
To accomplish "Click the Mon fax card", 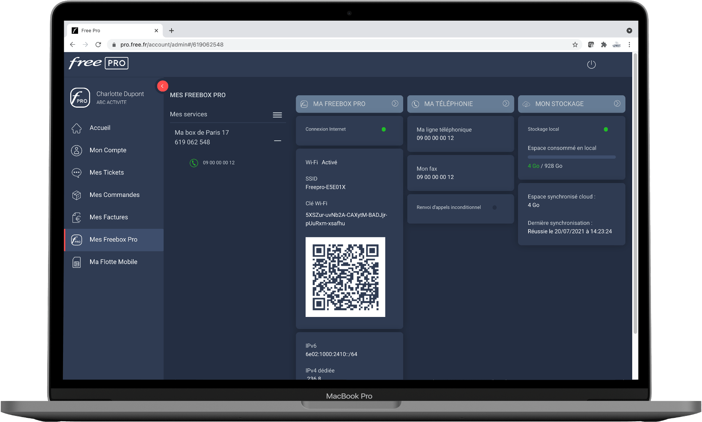I will tap(460, 173).
